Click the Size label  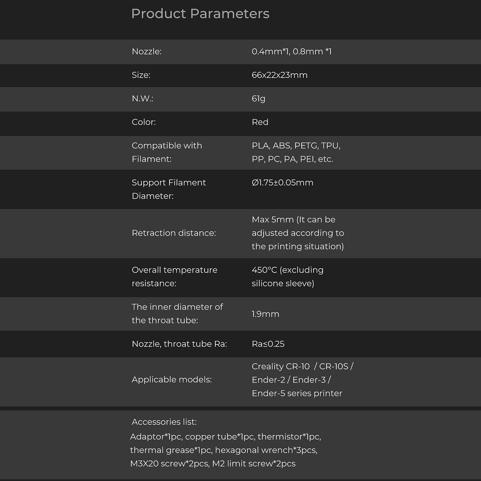coord(141,75)
